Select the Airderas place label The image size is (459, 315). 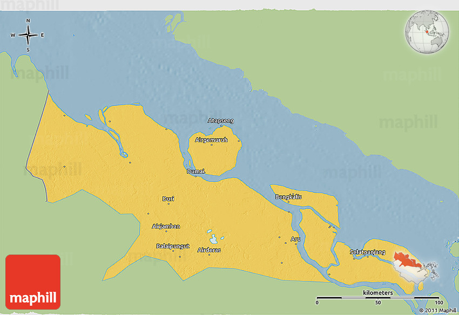pos(209,250)
